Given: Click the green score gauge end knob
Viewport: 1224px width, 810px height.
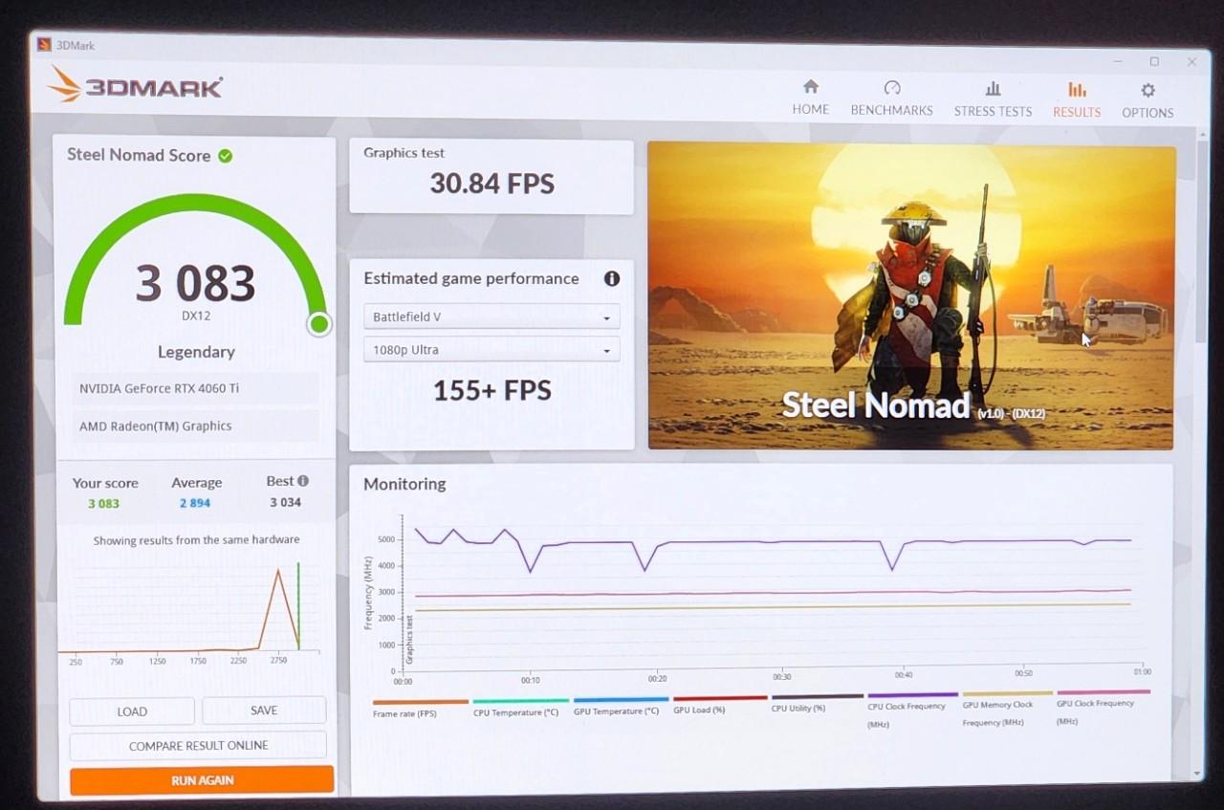Looking at the screenshot, I should (319, 324).
